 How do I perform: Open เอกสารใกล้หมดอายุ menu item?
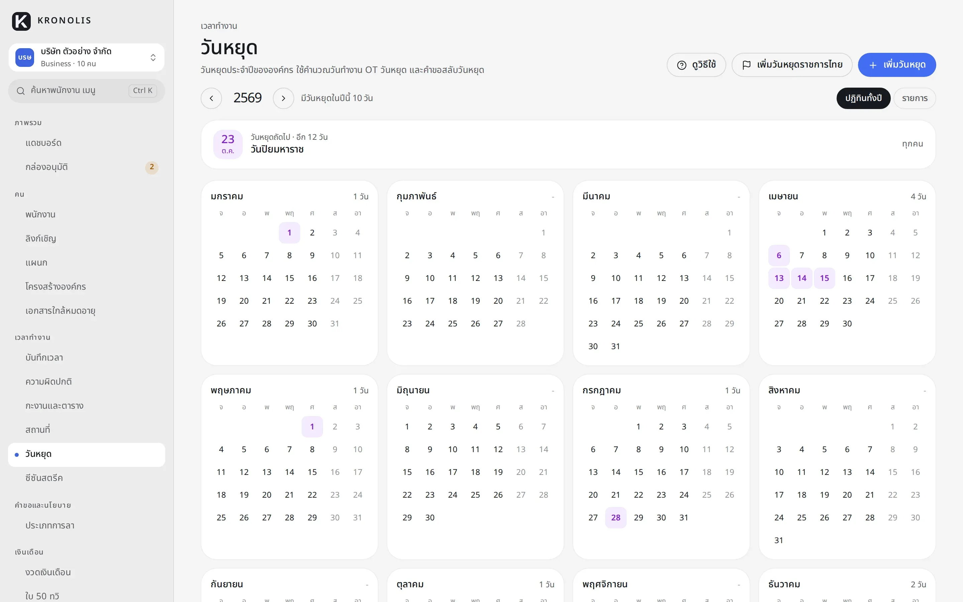coord(86,311)
